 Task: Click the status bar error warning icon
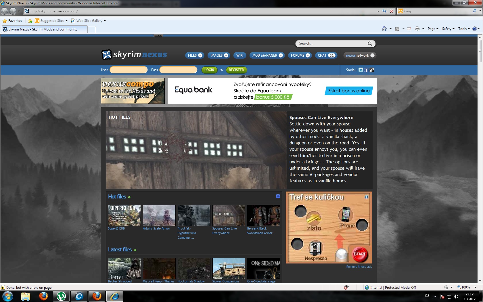(3, 287)
